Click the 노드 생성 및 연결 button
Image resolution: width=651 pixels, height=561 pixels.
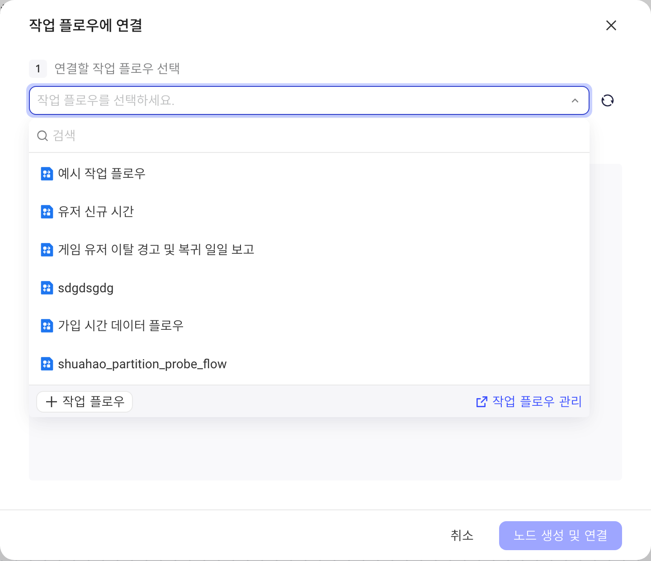pos(561,536)
